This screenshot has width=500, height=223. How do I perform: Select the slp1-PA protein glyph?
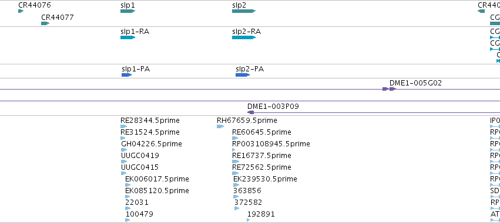(126, 75)
